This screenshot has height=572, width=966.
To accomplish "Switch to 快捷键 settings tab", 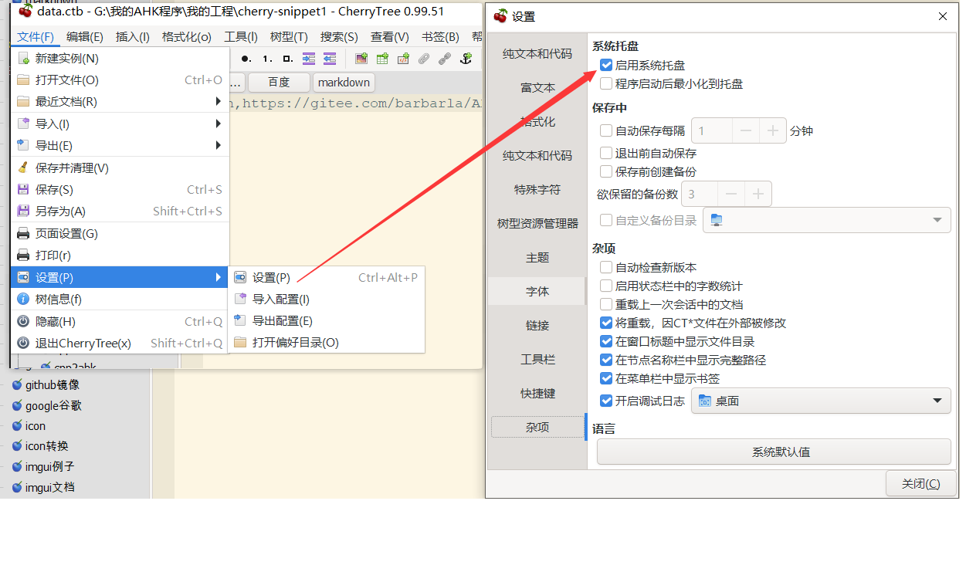I will click(x=537, y=393).
